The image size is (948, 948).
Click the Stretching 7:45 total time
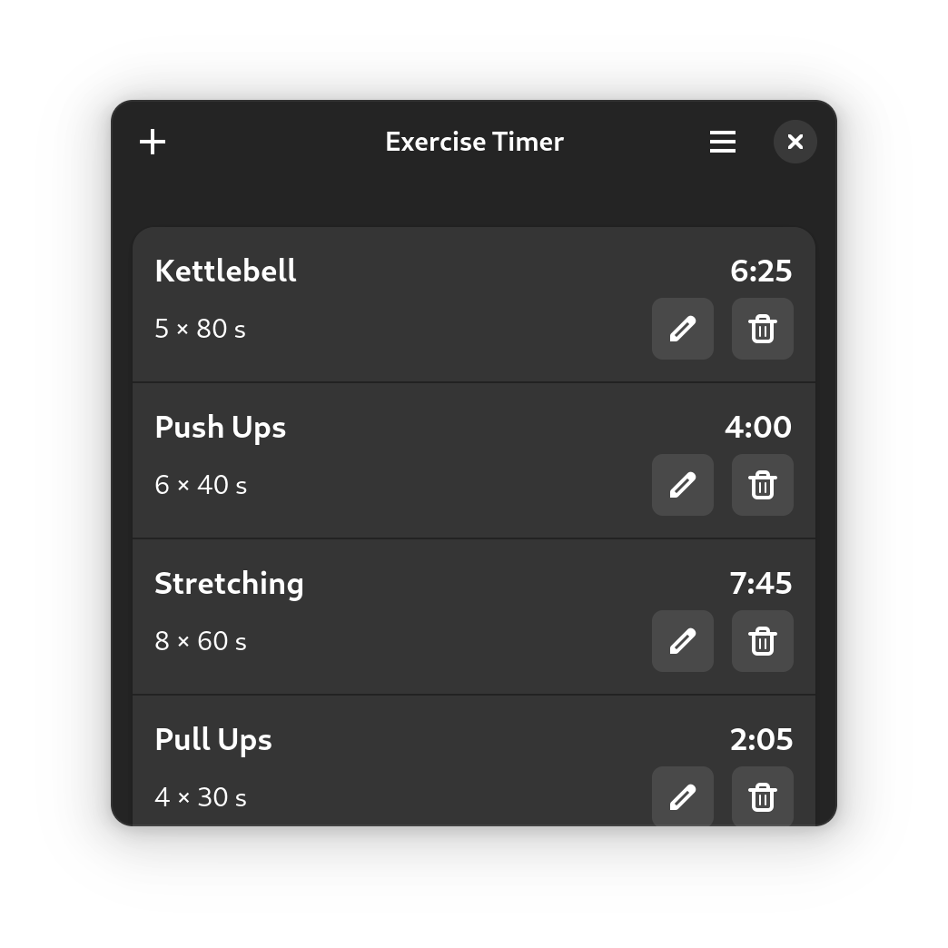coord(761,584)
